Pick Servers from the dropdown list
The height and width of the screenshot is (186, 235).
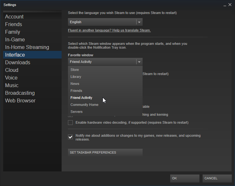(105, 112)
